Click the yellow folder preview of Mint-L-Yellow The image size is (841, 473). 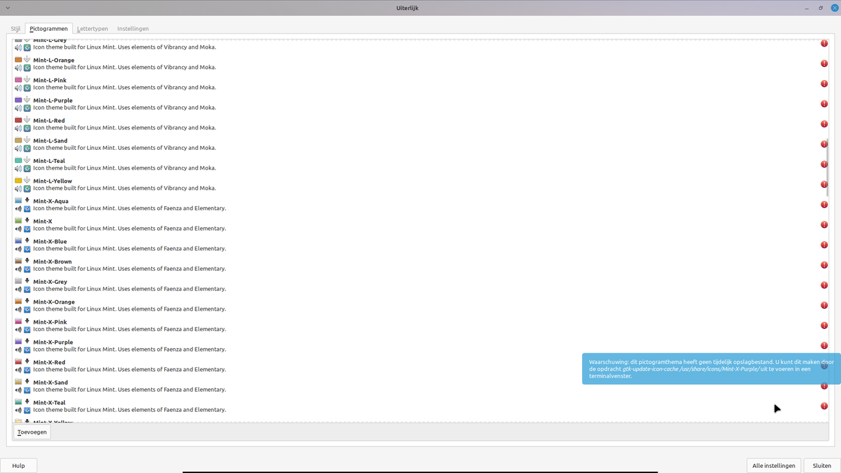coord(18,181)
